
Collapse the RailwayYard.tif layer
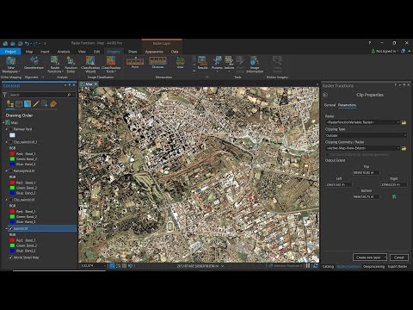(x=7, y=170)
